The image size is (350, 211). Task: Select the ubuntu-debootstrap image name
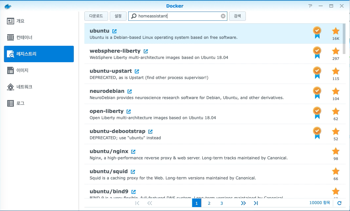click(117, 131)
